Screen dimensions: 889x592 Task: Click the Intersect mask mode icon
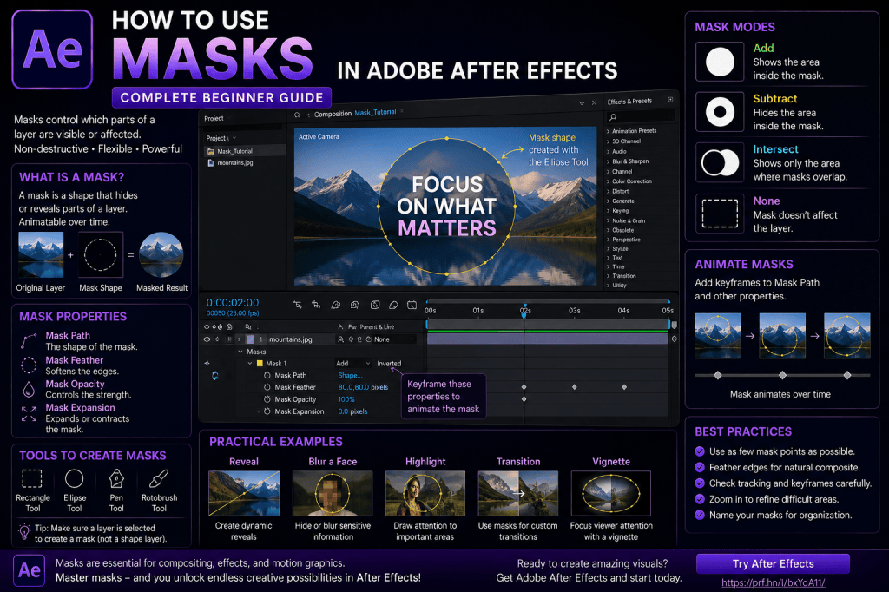[720, 162]
